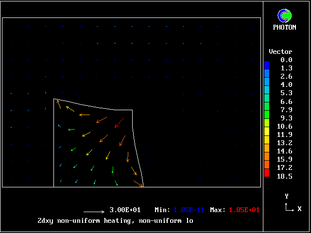The height and width of the screenshot is (233, 311).
Task: Click the white reference vector scale arrow
Action: coord(94,212)
